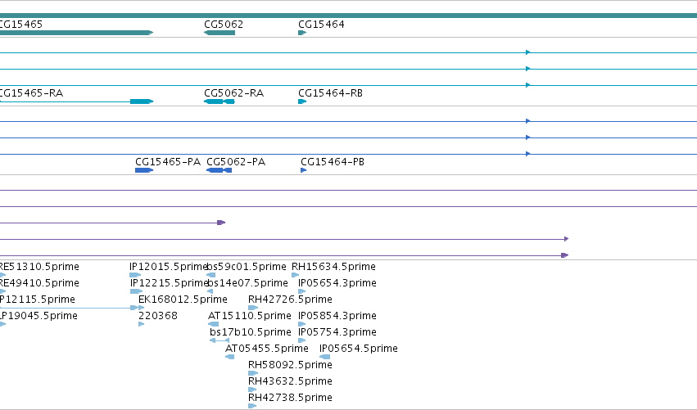The height and width of the screenshot is (410, 697).
Task: Click EST bs14e07.5prime label
Action: (x=247, y=283)
